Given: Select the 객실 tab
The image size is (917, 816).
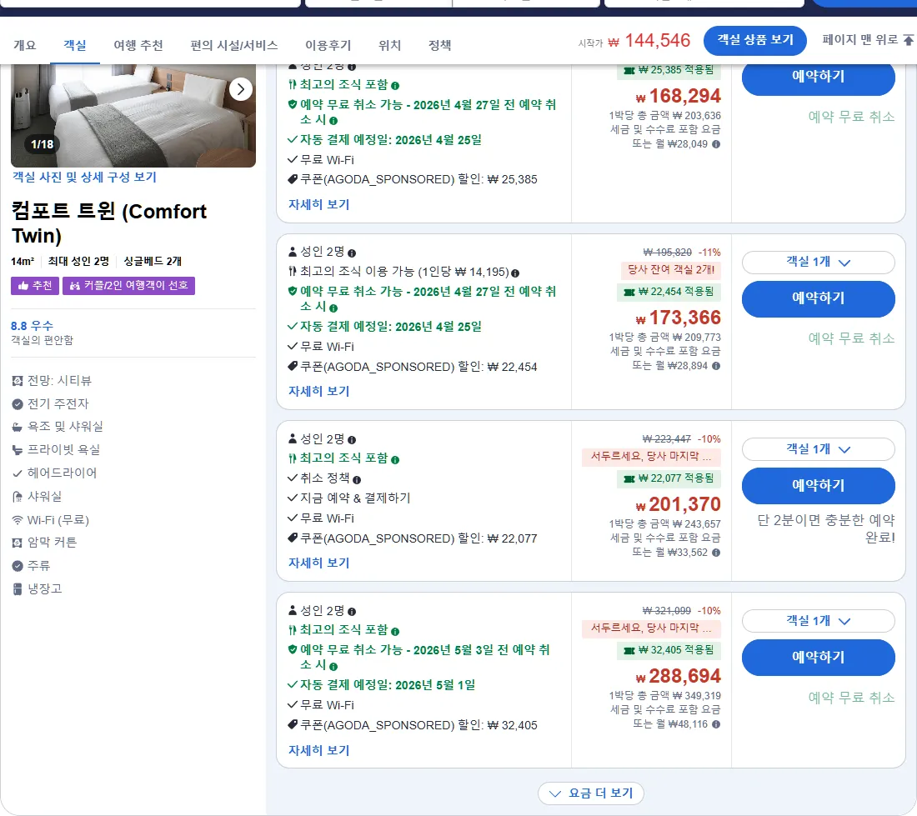Looking at the screenshot, I should 75,45.
